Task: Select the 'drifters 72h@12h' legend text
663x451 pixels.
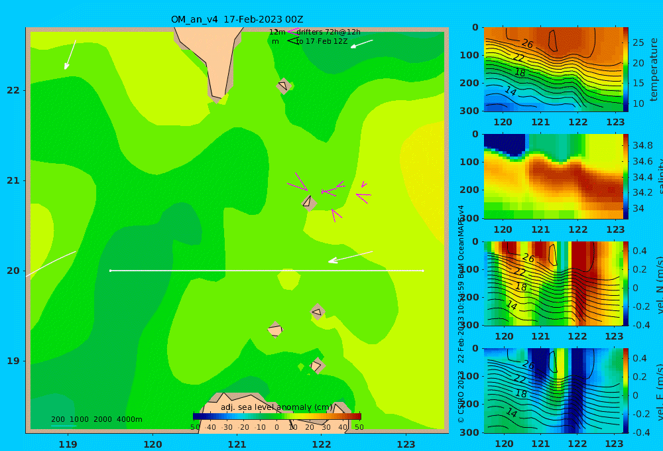Action: tap(328, 32)
